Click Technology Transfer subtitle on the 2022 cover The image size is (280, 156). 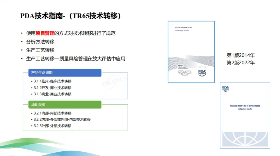245,109
